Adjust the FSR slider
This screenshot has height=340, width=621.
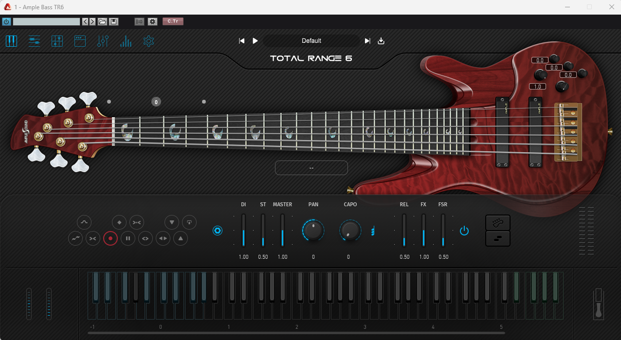point(443,230)
